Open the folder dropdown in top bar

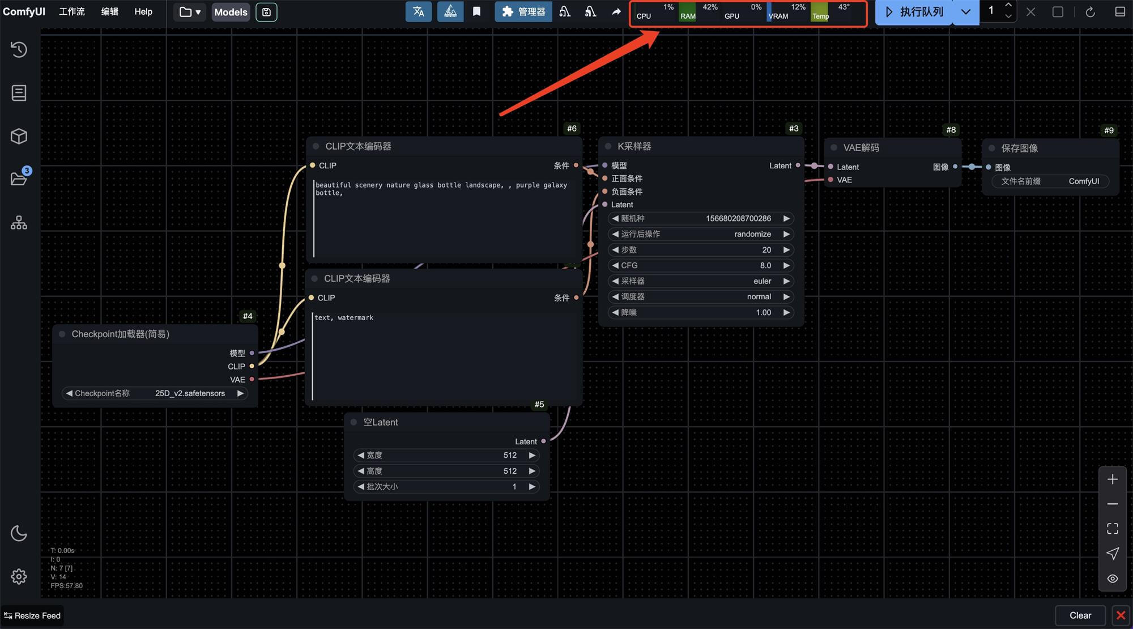tap(190, 12)
